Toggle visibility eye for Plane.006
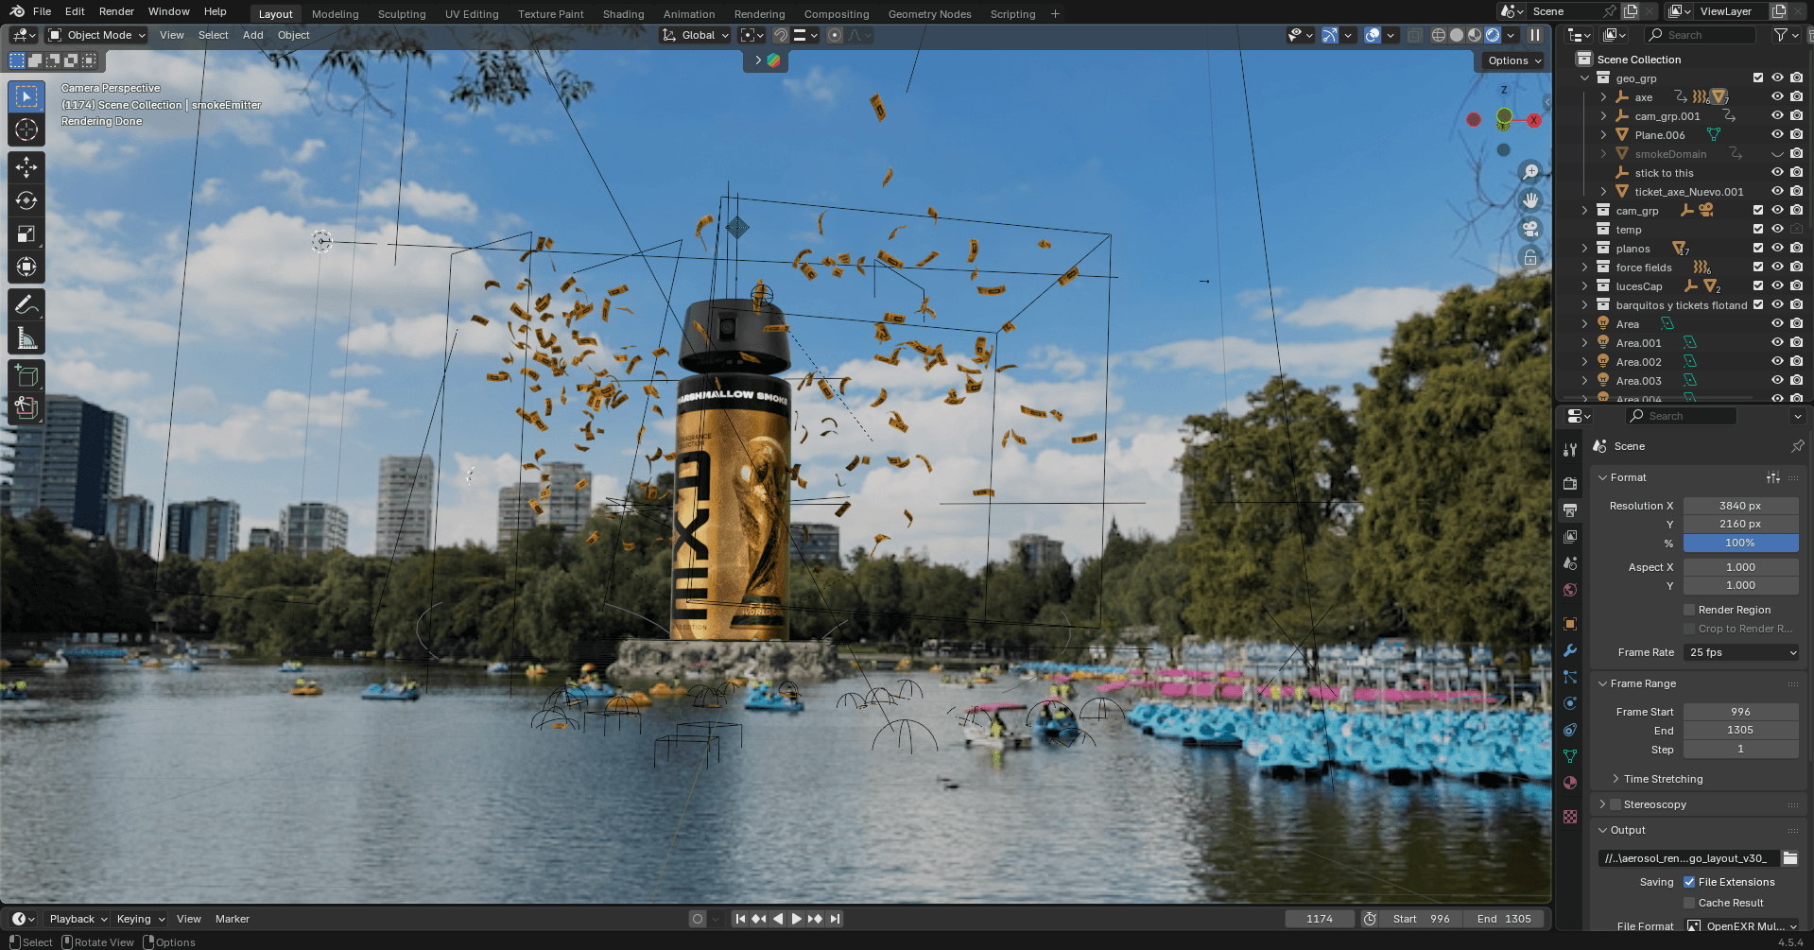Viewport: 1814px width, 950px height. 1777,134
